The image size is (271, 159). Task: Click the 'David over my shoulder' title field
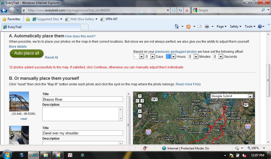(x=83, y=133)
